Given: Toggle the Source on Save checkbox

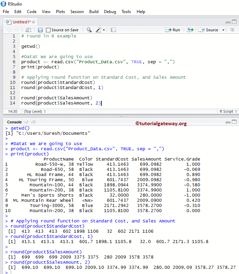Looking at the screenshot, I should (48, 30).
